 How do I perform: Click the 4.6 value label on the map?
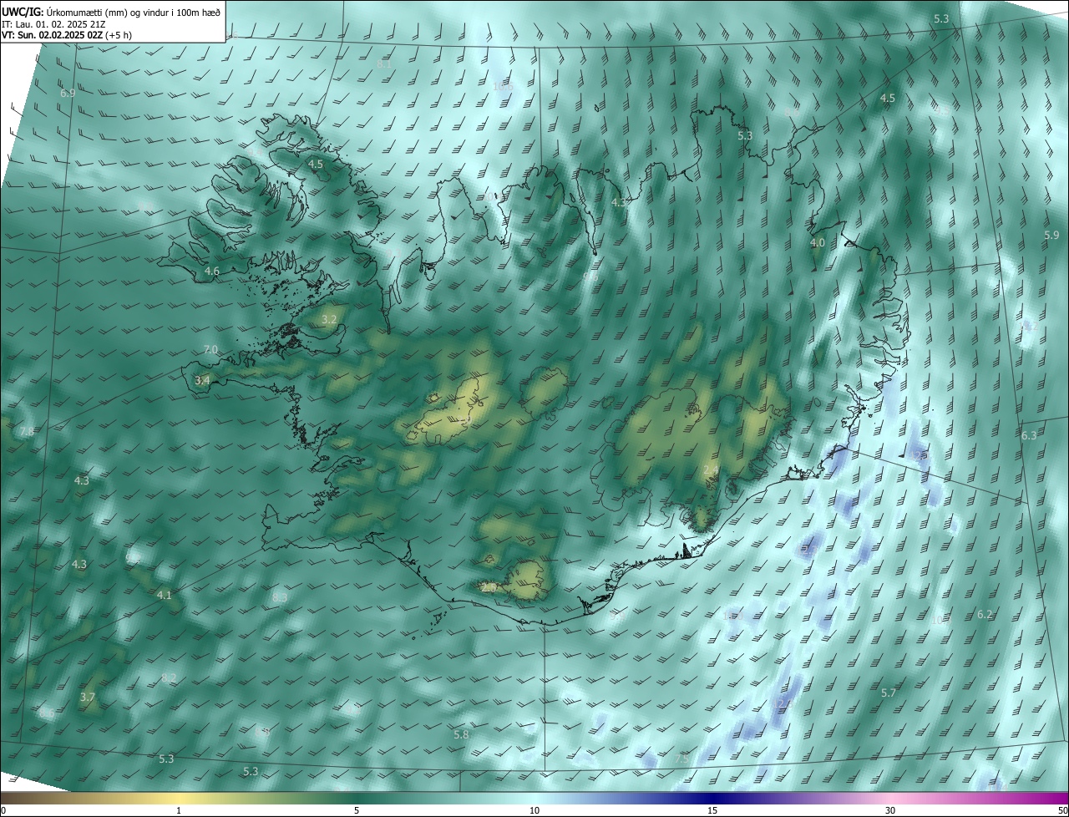212,271
